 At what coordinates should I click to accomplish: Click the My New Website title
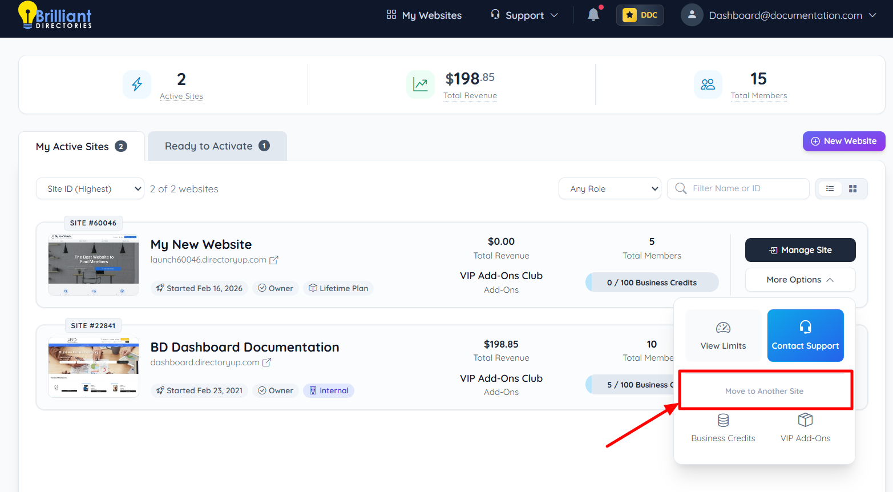(201, 244)
